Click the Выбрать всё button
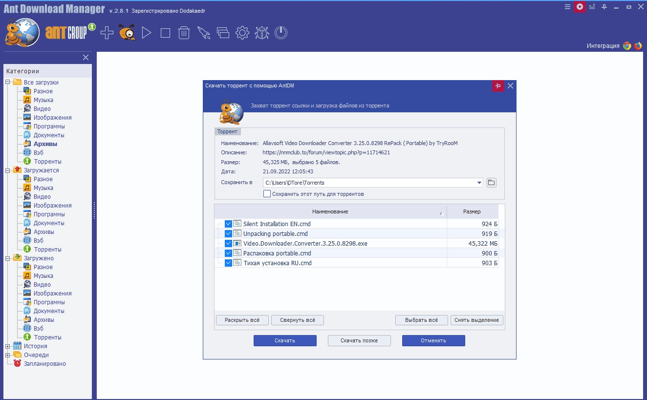Viewport: 647px width, 400px height. tap(422, 320)
